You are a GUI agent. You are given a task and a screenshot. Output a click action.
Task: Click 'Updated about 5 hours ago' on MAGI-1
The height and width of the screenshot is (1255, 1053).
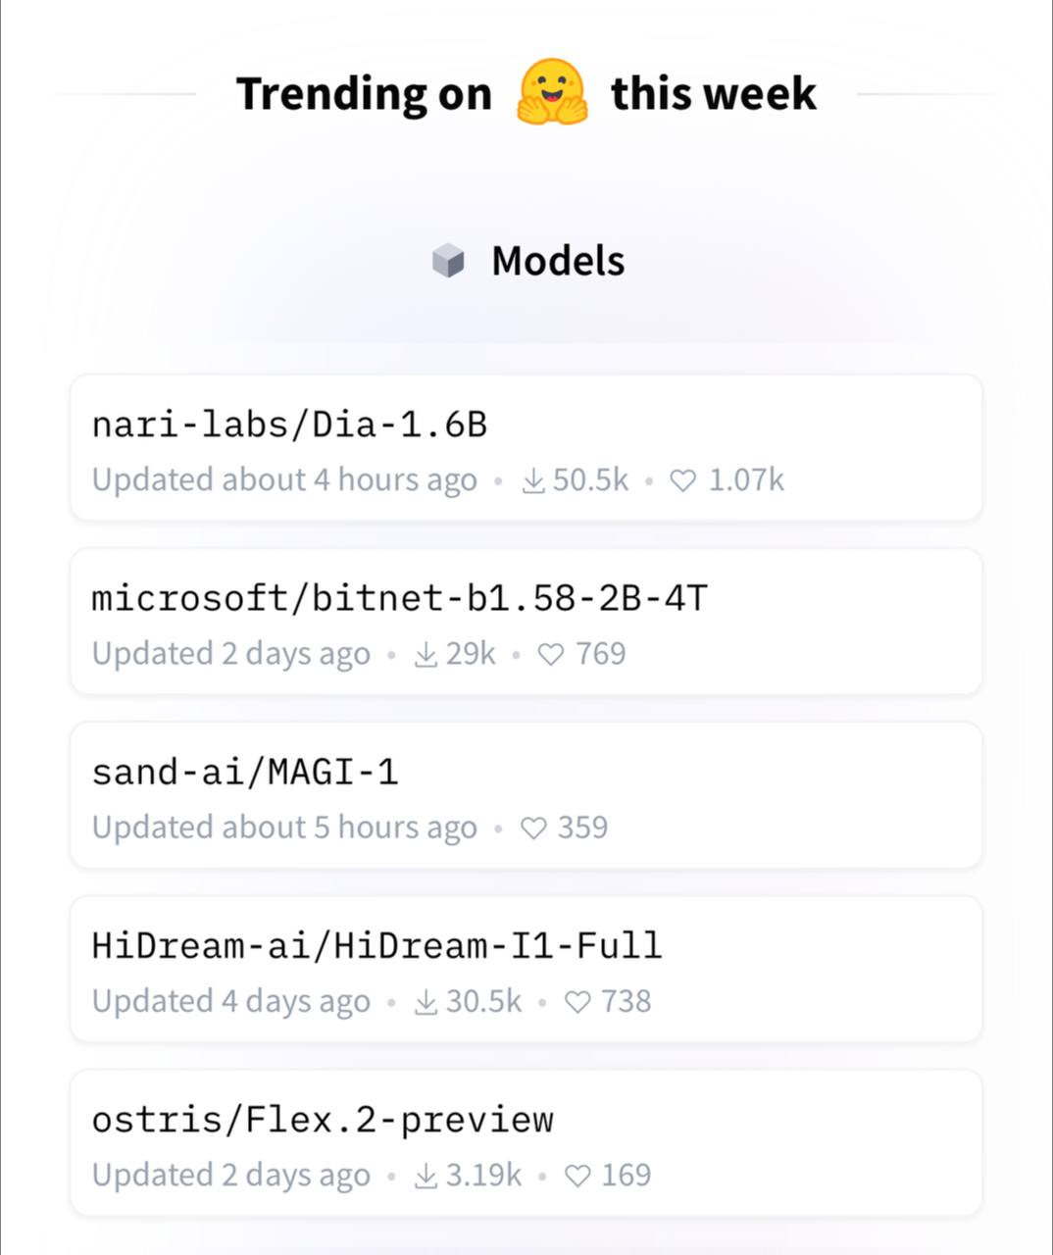point(284,828)
